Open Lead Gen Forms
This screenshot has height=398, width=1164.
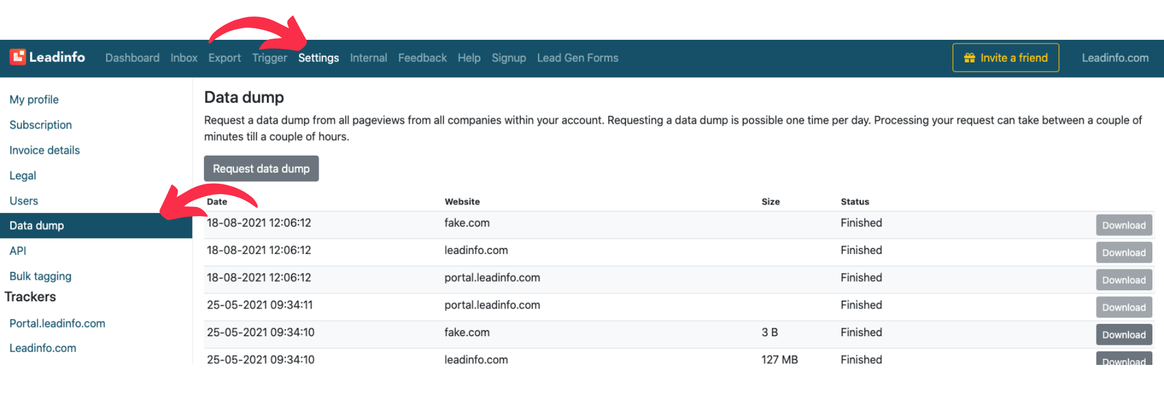coord(578,58)
